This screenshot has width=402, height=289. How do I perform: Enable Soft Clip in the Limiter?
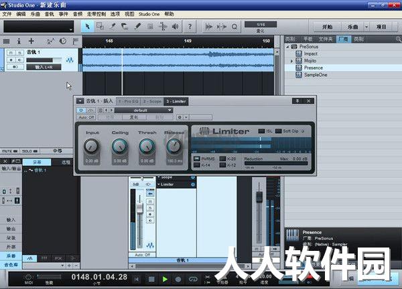tap(278, 131)
